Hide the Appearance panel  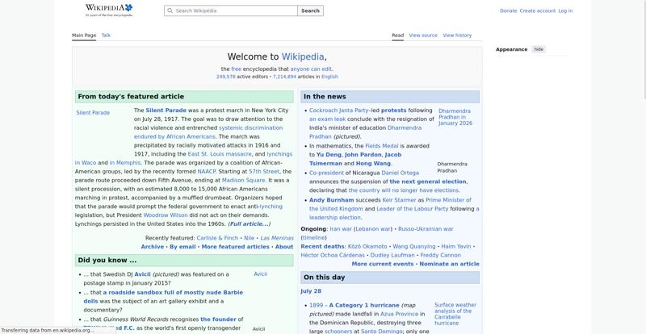539,49
